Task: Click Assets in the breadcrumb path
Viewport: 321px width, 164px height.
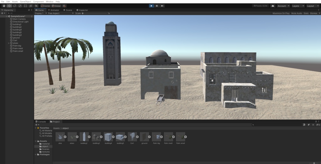Action: (56, 128)
